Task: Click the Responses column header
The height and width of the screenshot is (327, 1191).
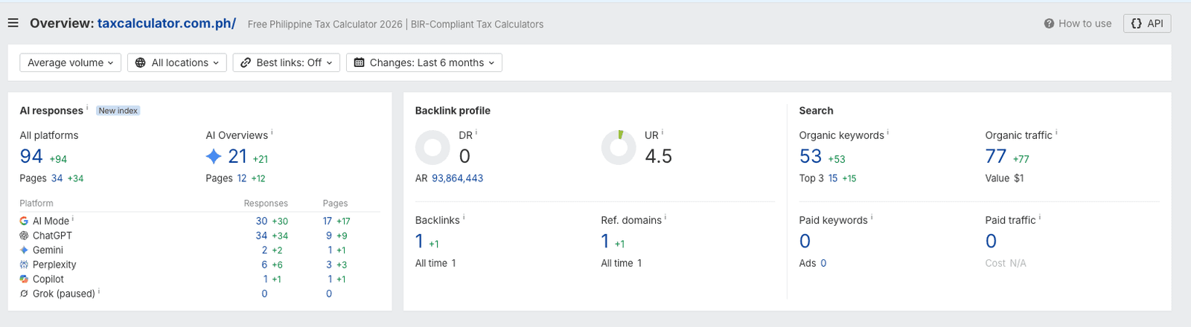Action: 266,204
